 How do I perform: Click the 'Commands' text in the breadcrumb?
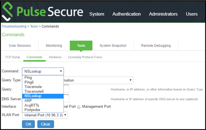tap(50, 26)
